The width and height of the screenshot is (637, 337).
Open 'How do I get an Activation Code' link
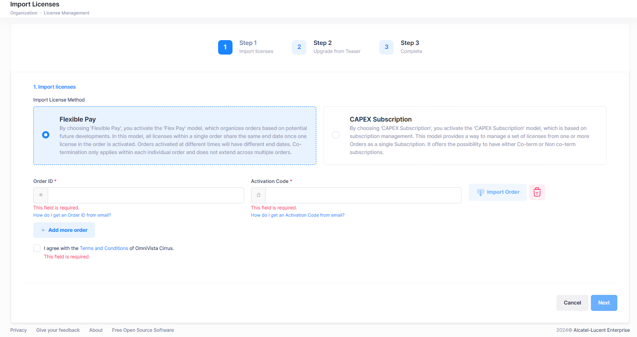(x=297, y=215)
